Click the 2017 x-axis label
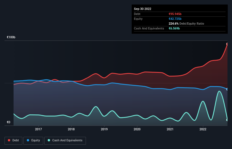The image size is (232, 149). pos(38,129)
